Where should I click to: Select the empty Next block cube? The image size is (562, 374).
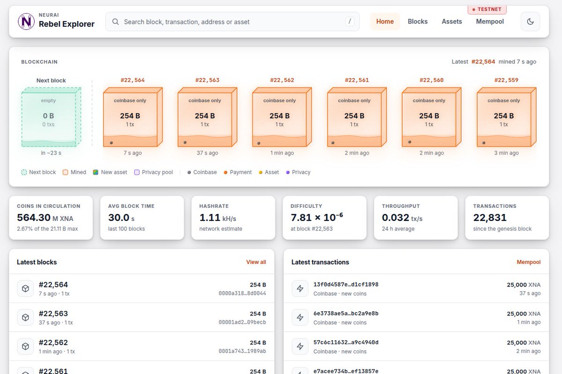[52, 117]
